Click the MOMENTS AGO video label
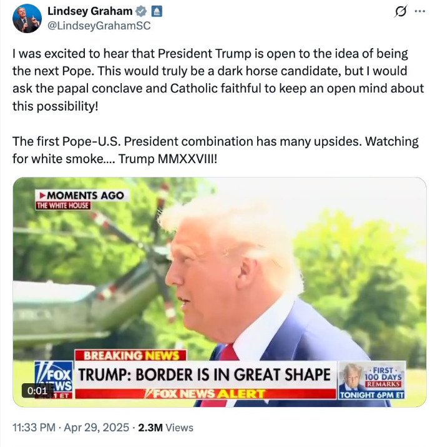This screenshot has width=435, height=447. tap(82, 195)
